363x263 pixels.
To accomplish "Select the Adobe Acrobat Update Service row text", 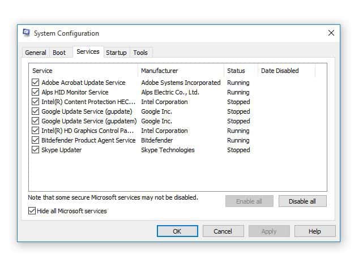I will [x=83, y=83].
